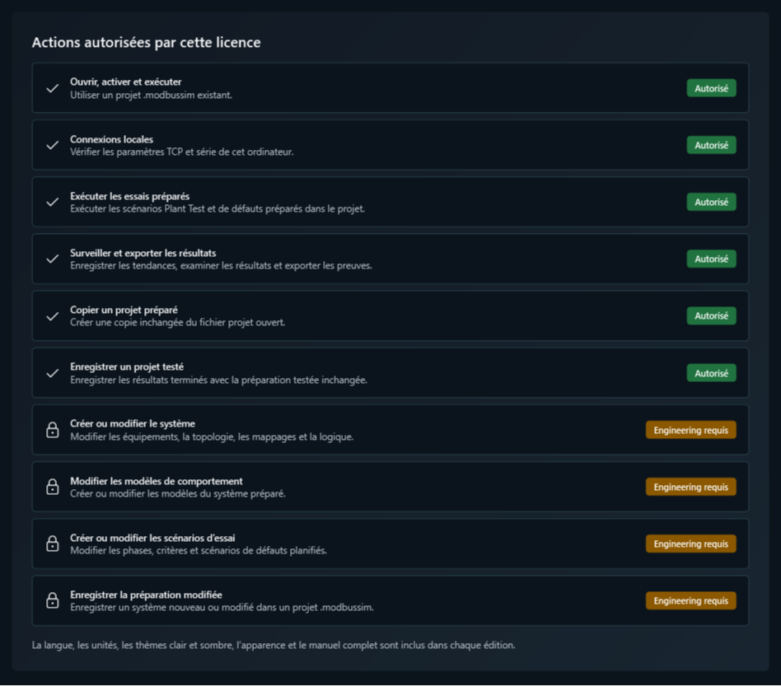
Task: Click the lock icon beside Créer ou modifier le système
Action: pyautogui.click(x=52, y=430)
